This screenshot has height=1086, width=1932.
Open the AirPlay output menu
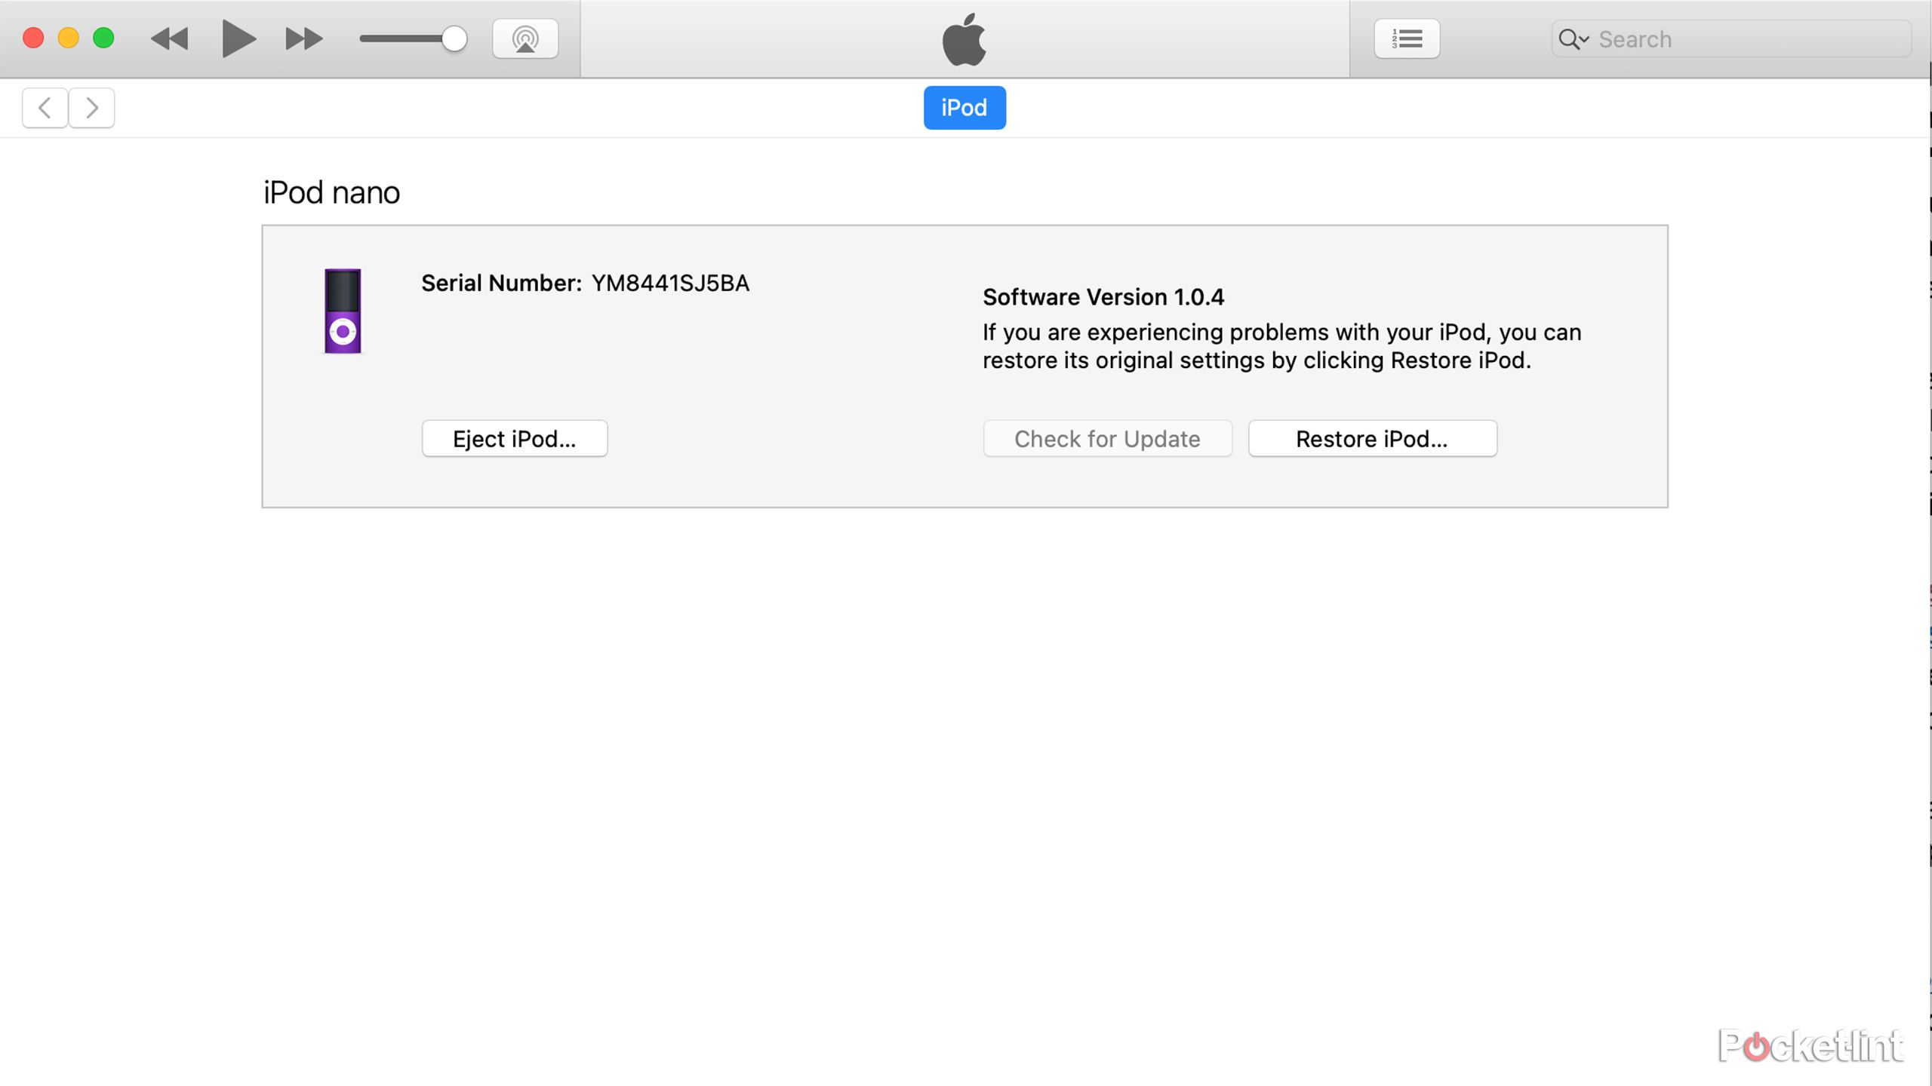coord(525,38)
